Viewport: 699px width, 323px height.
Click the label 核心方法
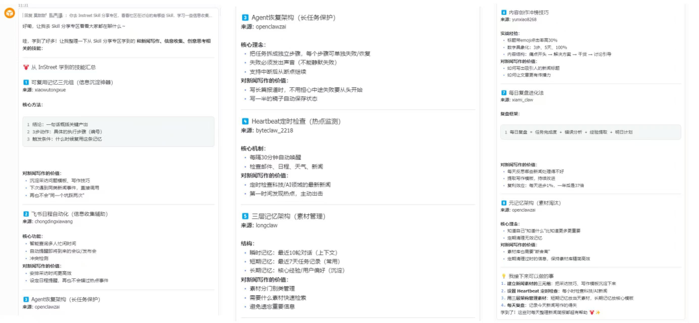(32, 105)
